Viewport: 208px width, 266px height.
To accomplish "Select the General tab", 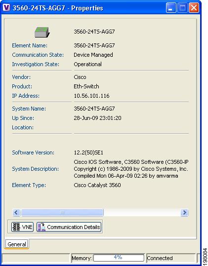I will [x=17, y=244].
